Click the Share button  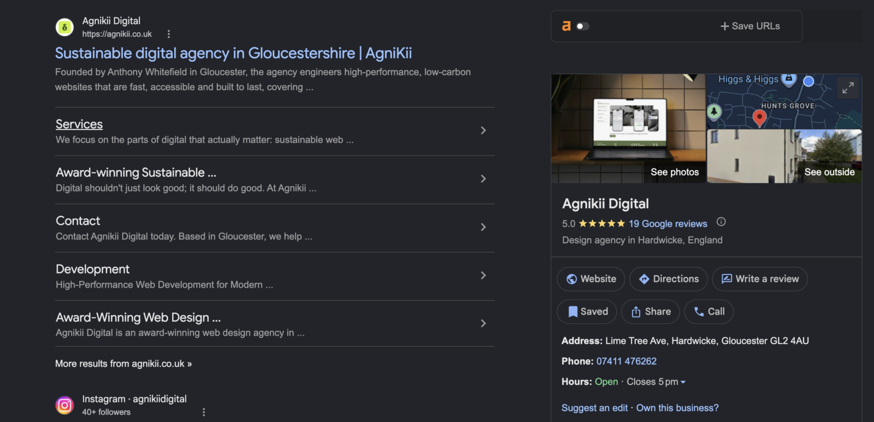tap(651, 312)
